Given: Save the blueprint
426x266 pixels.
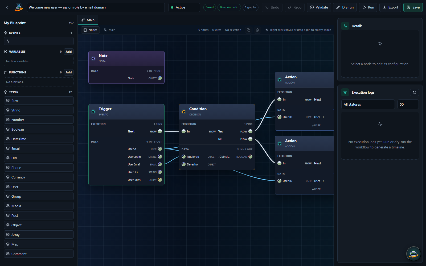Looking at the screenshot, I should click(413, 7).
